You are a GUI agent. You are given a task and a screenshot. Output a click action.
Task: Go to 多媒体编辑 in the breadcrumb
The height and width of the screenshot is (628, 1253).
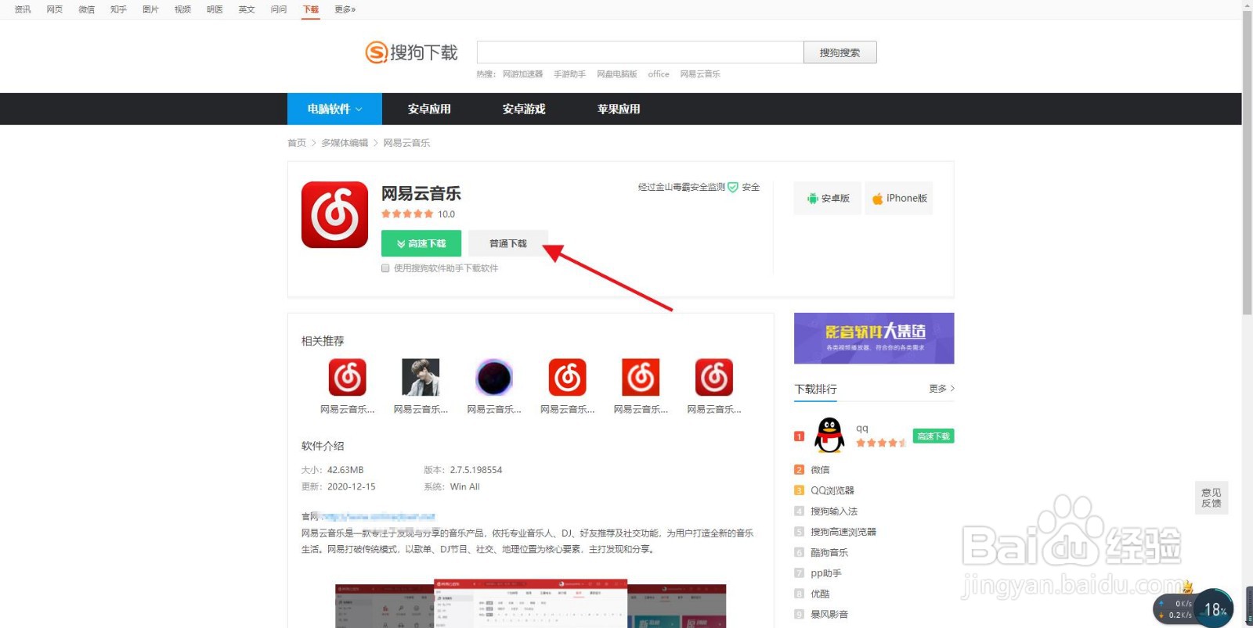pyautogui.click(x=345, y=143)
